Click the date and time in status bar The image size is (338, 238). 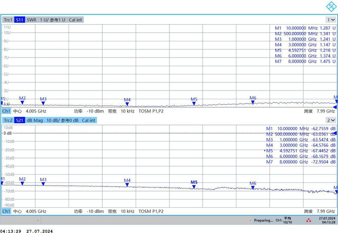326,220
